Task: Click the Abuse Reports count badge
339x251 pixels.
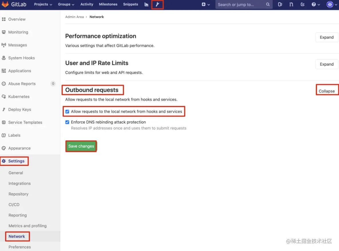Action: tap(53, 84)
